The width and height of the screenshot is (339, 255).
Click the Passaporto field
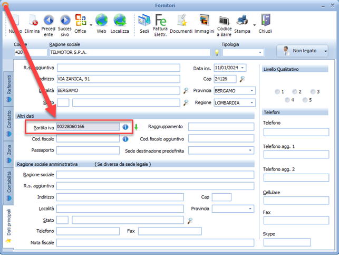point(88,150)
